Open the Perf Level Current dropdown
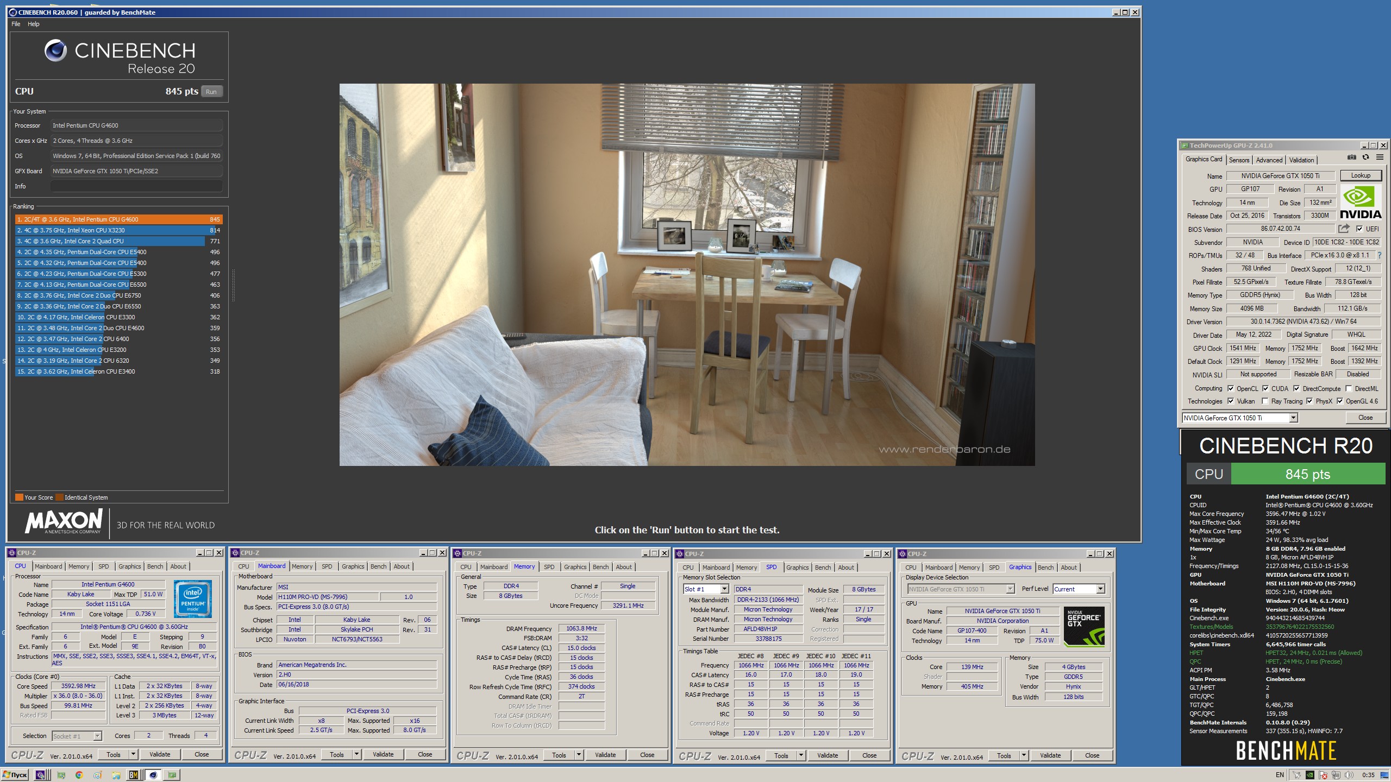Screen dimensions: 1391x782 point(1079,589)
